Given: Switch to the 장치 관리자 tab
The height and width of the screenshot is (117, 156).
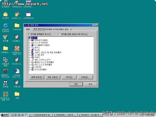Looking at the screenshot, I should [x=38, y=29].
